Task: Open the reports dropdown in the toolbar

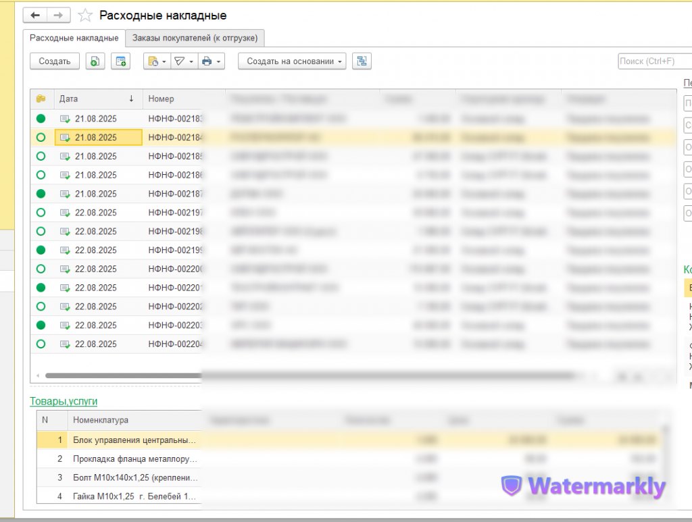Action: pyautogui.click(x=157, y=61)
